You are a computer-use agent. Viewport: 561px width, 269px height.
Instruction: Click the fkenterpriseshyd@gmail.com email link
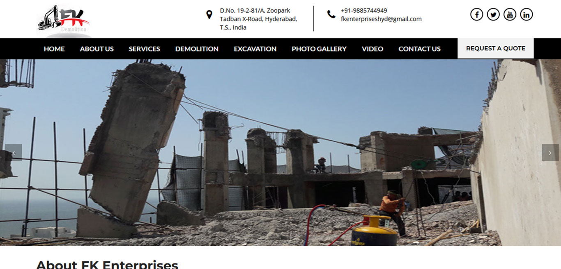tap(381, 19)
